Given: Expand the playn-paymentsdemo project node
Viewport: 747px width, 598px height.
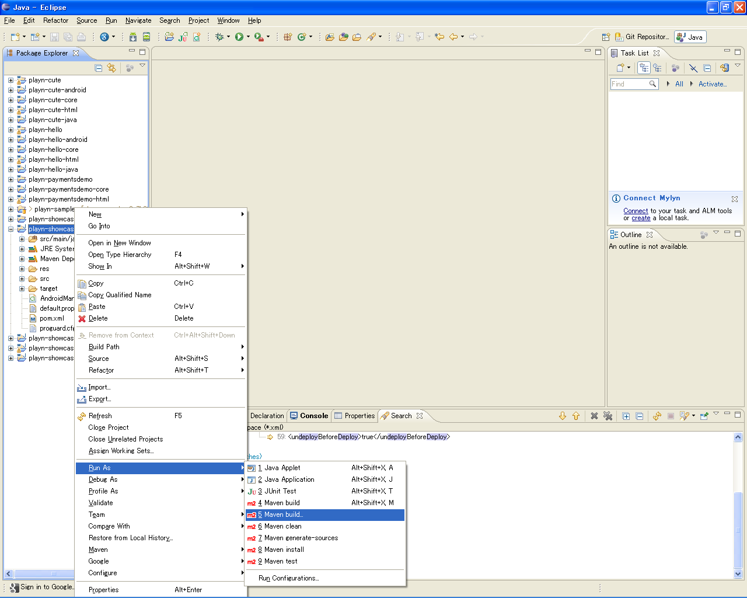Looking at the screenshot, I should tap(11, 179).
